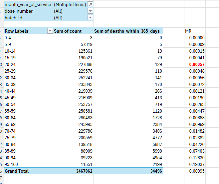
Task: Select the (Multiple Items) filter value cell
Action: pos(71,4)
